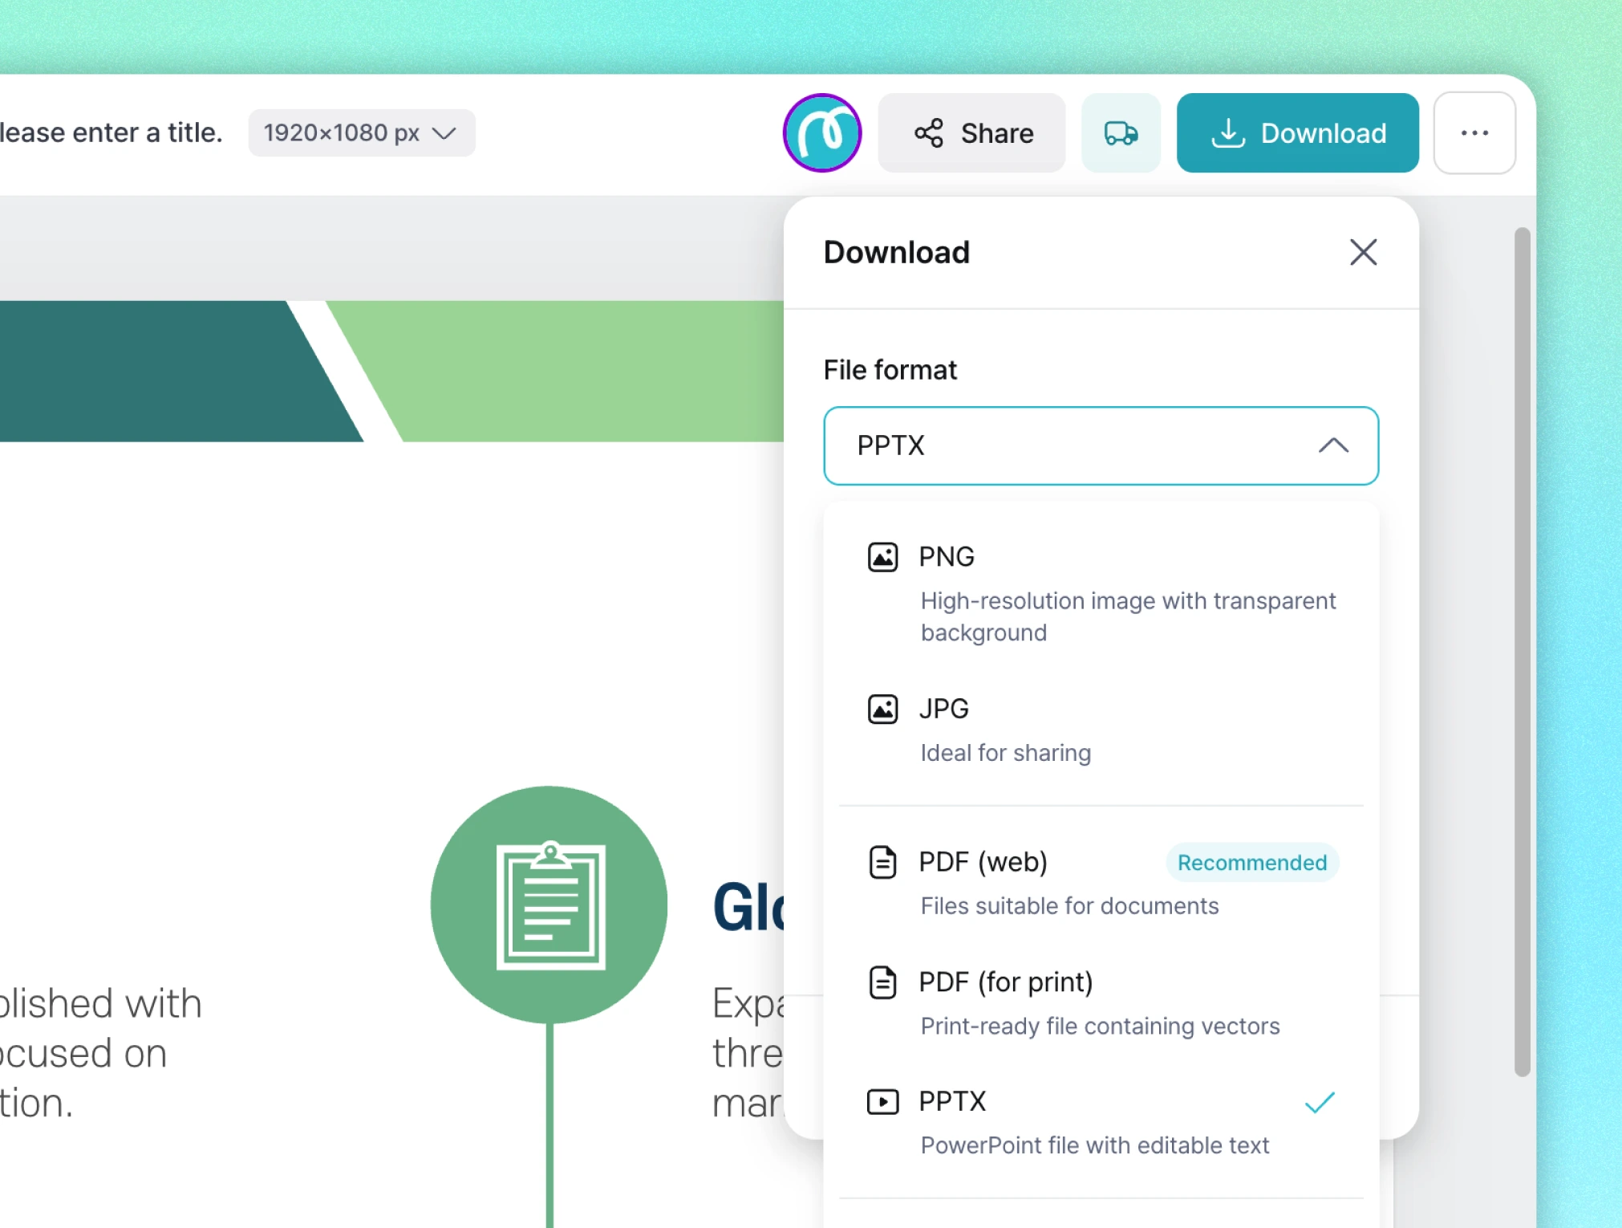Choose PDF (for print) format

1101,1002
